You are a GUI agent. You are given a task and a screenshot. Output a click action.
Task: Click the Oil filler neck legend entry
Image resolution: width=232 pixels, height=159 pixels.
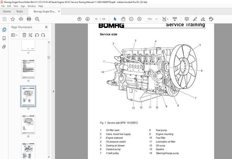point(113,130)
